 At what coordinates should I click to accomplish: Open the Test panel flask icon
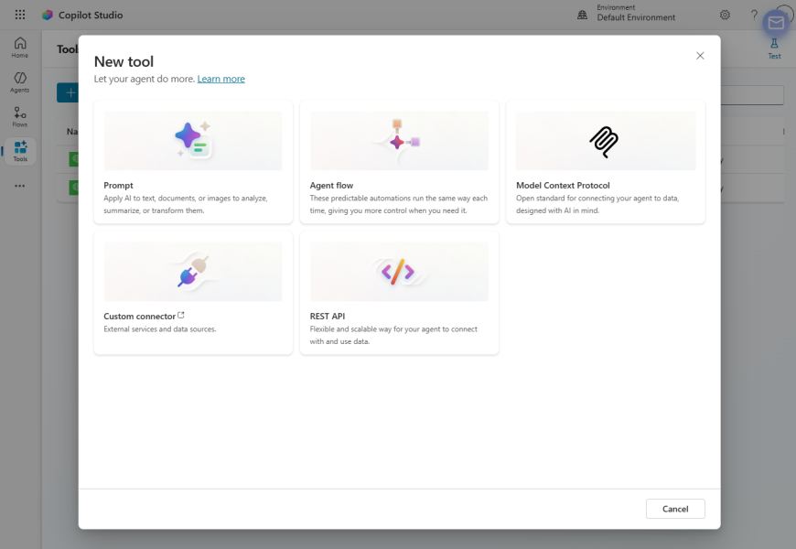point(774,48)
